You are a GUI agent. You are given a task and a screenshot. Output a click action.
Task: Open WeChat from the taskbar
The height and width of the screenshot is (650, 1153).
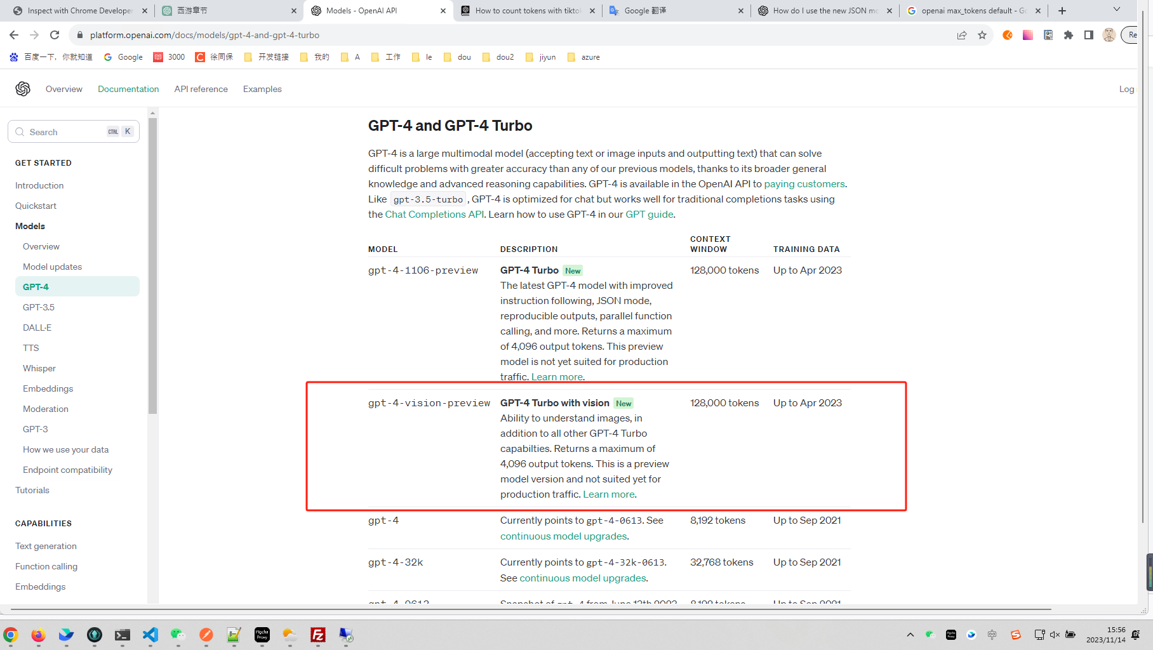pos(178,634)
